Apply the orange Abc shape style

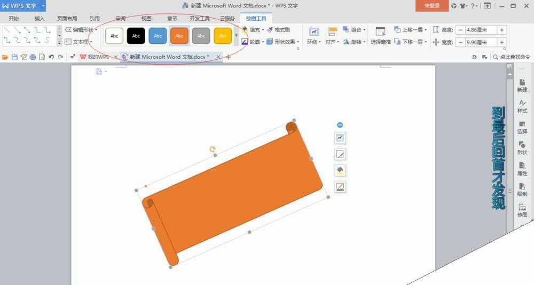(x=179, y=36)
